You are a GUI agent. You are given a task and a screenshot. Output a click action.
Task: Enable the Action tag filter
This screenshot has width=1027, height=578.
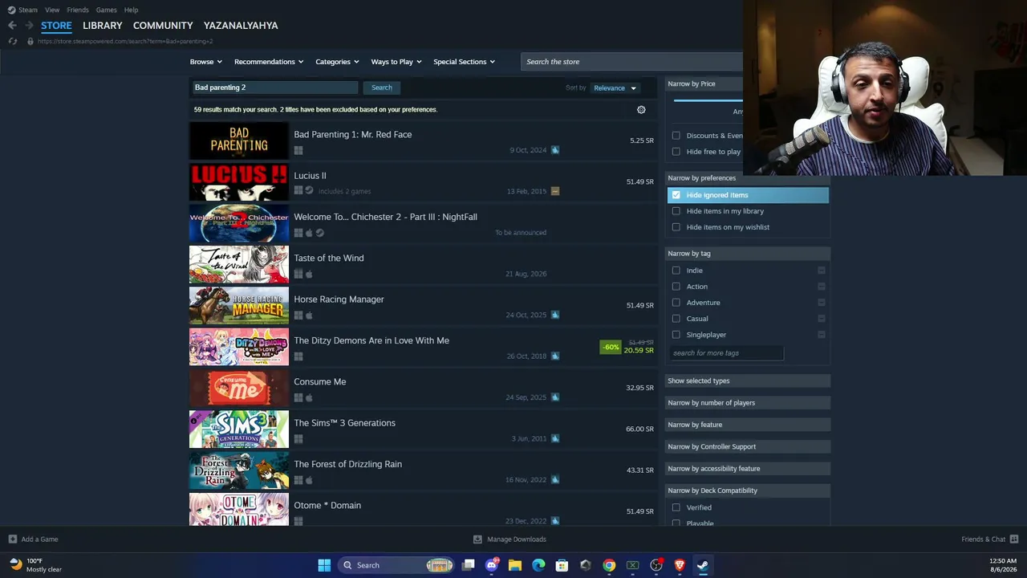coord(676,287)
